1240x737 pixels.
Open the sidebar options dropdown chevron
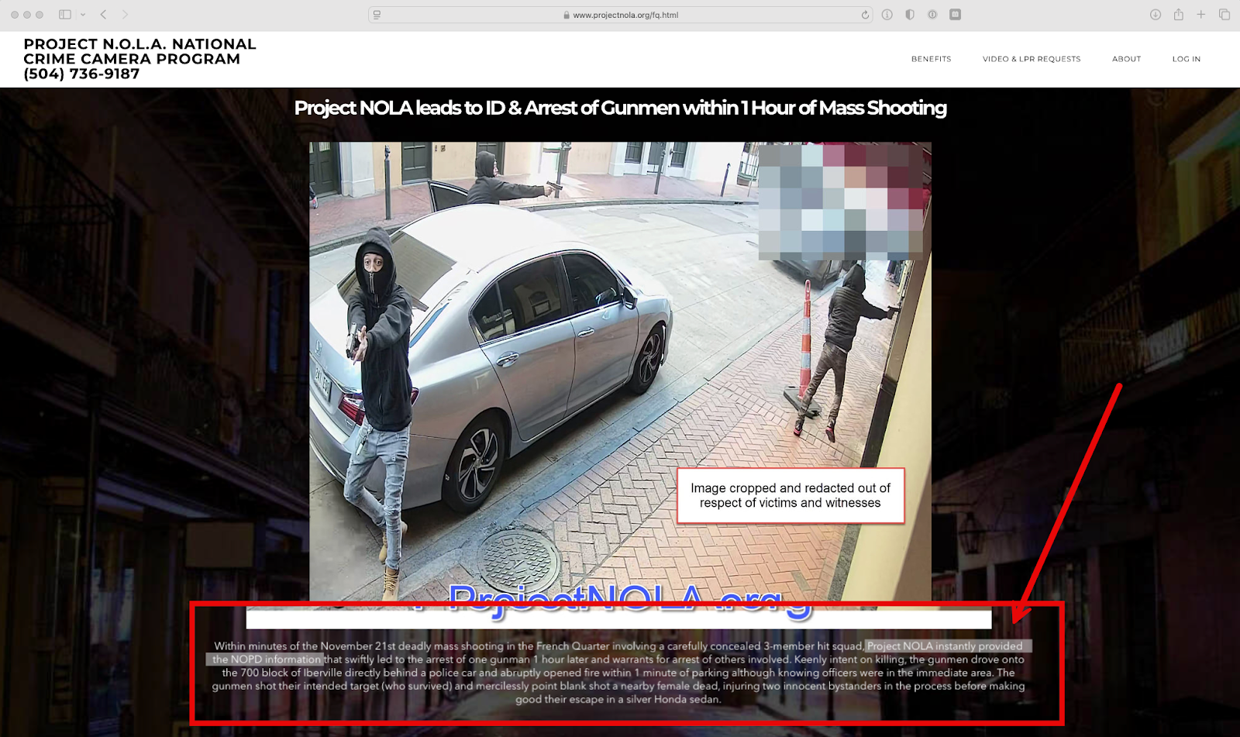(82, 15)
